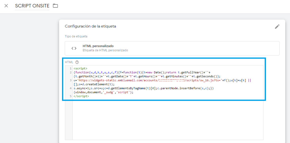Click line number 2 in the editor gutter

point(70,72)
